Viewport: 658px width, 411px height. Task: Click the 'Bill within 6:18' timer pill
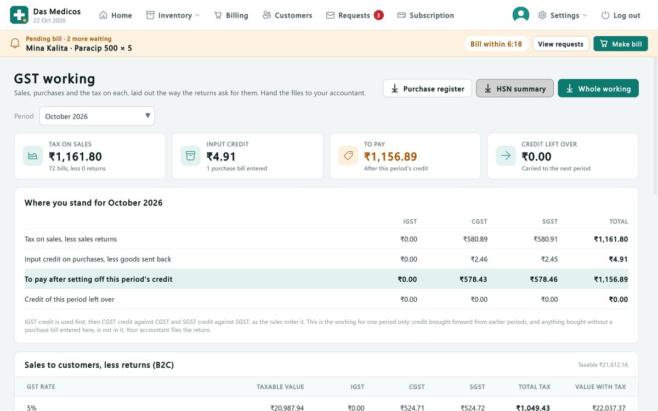click(x=496, y=44)
